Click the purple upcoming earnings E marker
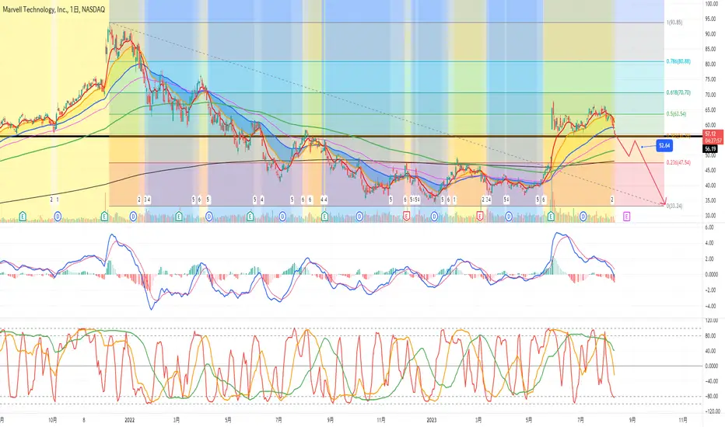 [626, 216]
